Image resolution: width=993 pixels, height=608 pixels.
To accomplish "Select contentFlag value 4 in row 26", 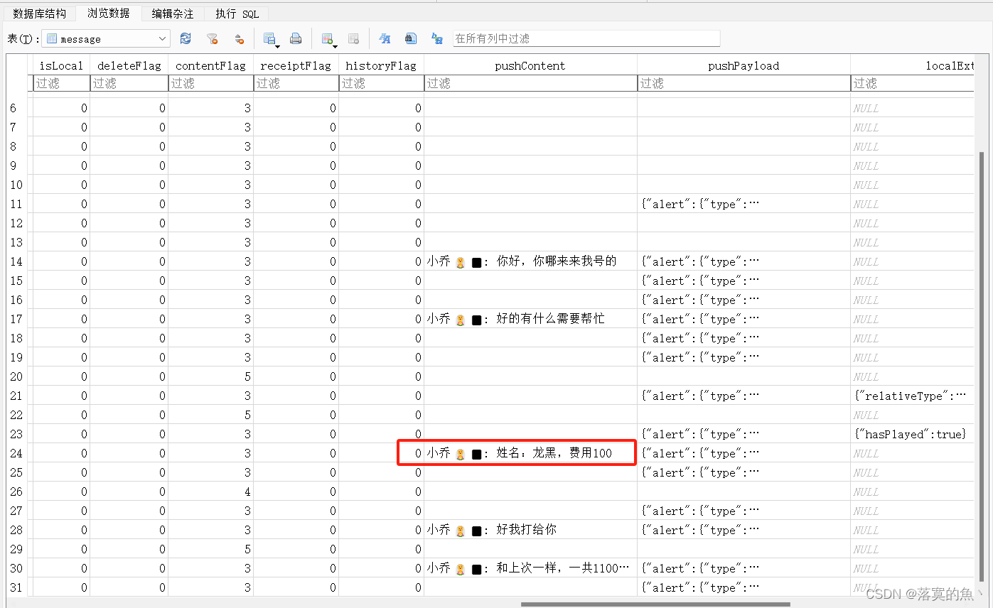I will pos(211,492).
